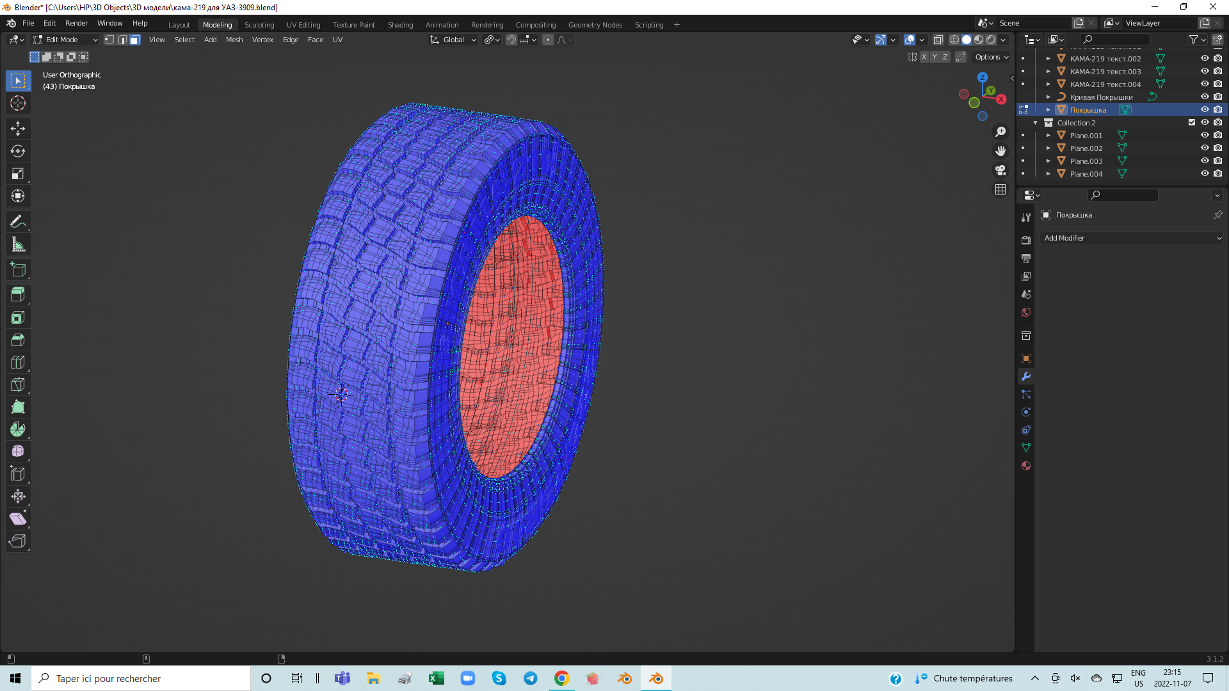Click the viewport camera view icon

[x=1000, y=170]
